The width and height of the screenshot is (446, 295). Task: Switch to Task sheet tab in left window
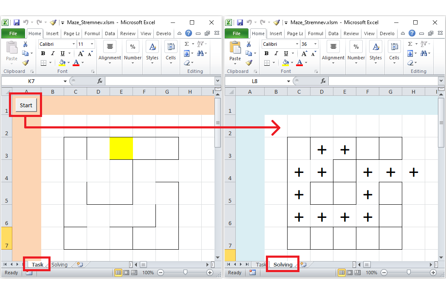coord(37,264)
